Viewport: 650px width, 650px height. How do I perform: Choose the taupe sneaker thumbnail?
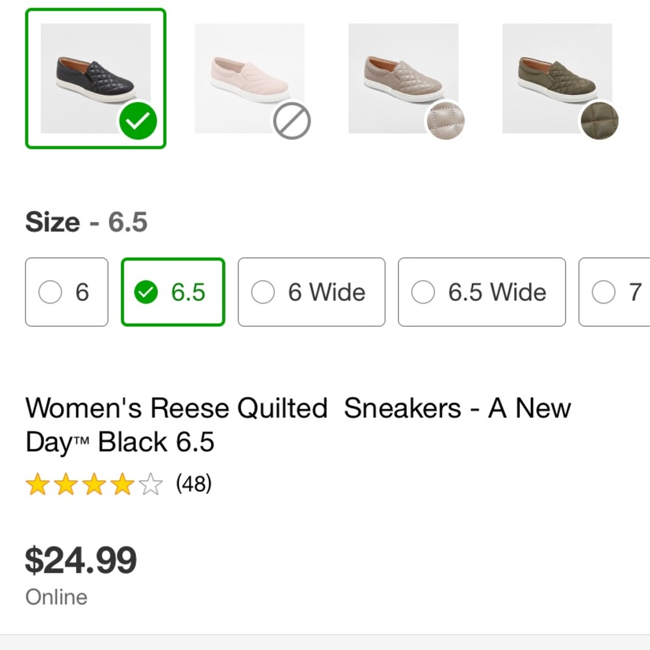coord(404,79)
